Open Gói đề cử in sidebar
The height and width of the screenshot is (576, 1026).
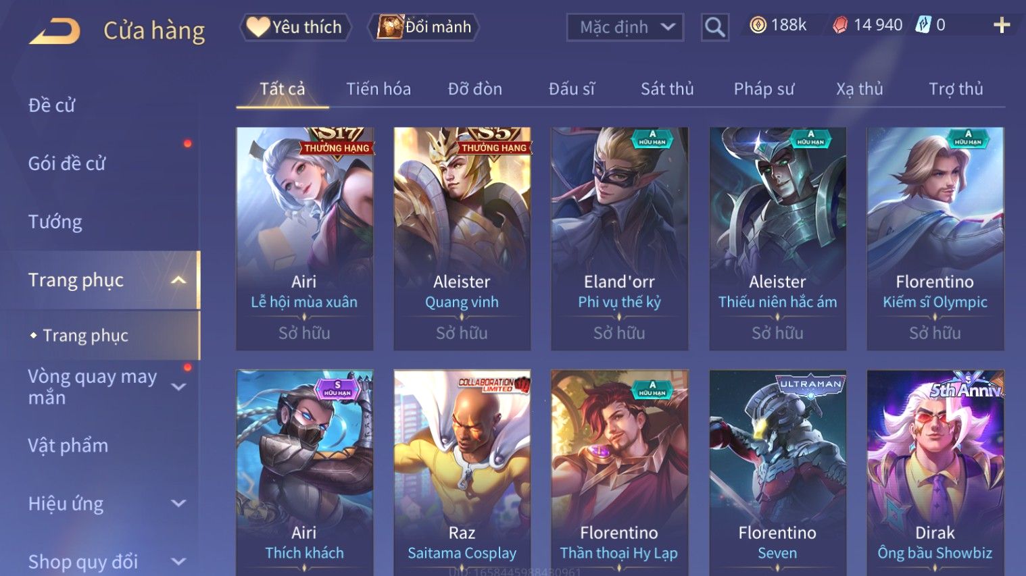(67, 163)
